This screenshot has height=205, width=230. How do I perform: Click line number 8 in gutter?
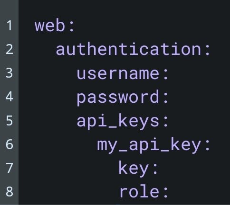point(10,192)
